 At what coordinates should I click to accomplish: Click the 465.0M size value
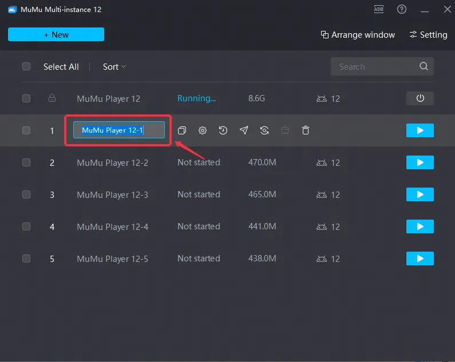pyautogui.click(x=262, y=194)
